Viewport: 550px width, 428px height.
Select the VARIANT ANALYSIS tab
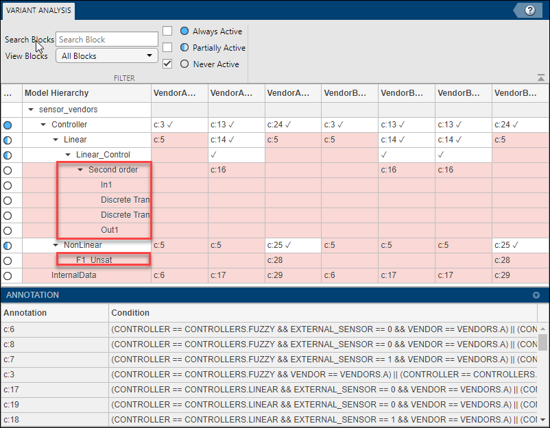[x=38, y=10]
